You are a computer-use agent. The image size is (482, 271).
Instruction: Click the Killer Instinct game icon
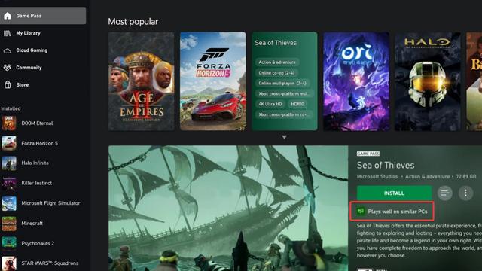pyautogui.click(x=9, y=183)
